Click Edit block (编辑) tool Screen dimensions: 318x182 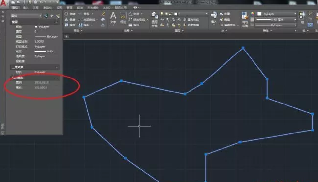point(224,20)
